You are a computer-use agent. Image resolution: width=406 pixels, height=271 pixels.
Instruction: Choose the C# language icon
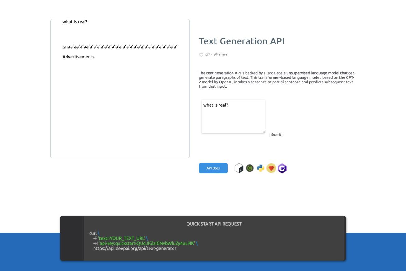(x=282, y=168)
